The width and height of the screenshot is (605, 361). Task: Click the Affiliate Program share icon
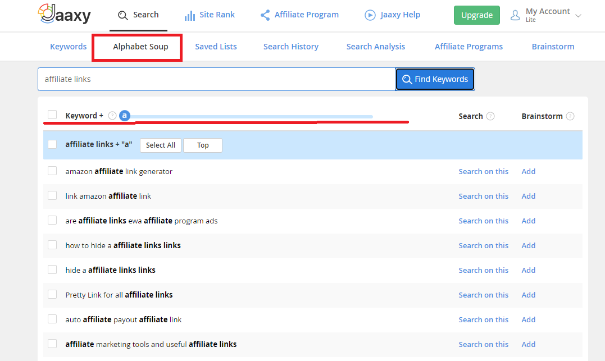click(265, 15)
